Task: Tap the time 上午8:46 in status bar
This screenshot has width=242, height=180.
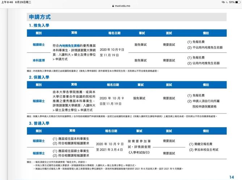Action: pyautogui.click(x=7, y=2)
